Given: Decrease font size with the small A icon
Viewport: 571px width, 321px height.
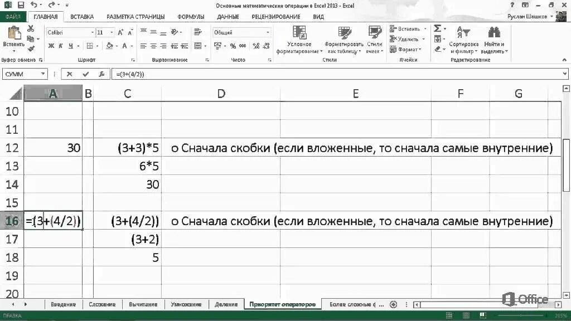Looking at the screenshot, I should click(x=130, y=32).
